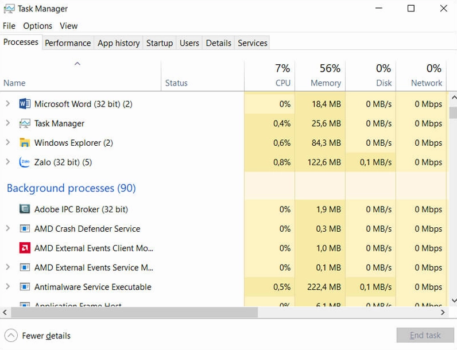
Task: Click the 1,9 MB memory value
Action: (x=328, y=209)
